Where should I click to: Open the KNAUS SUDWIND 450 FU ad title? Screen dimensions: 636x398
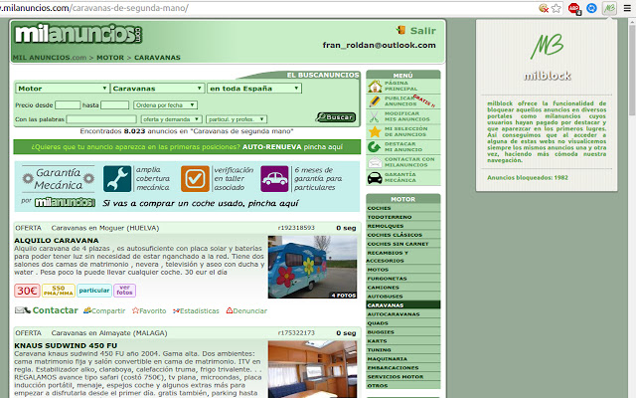click(x=66, y=345)
